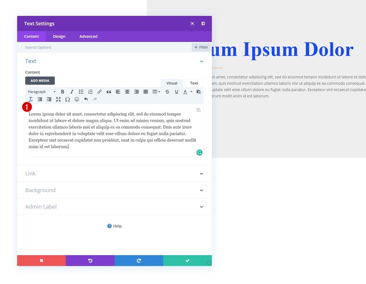This screenshot has width=366, height=284.
Task: Discard changes with red X button
Action: (x=41, y=261)
